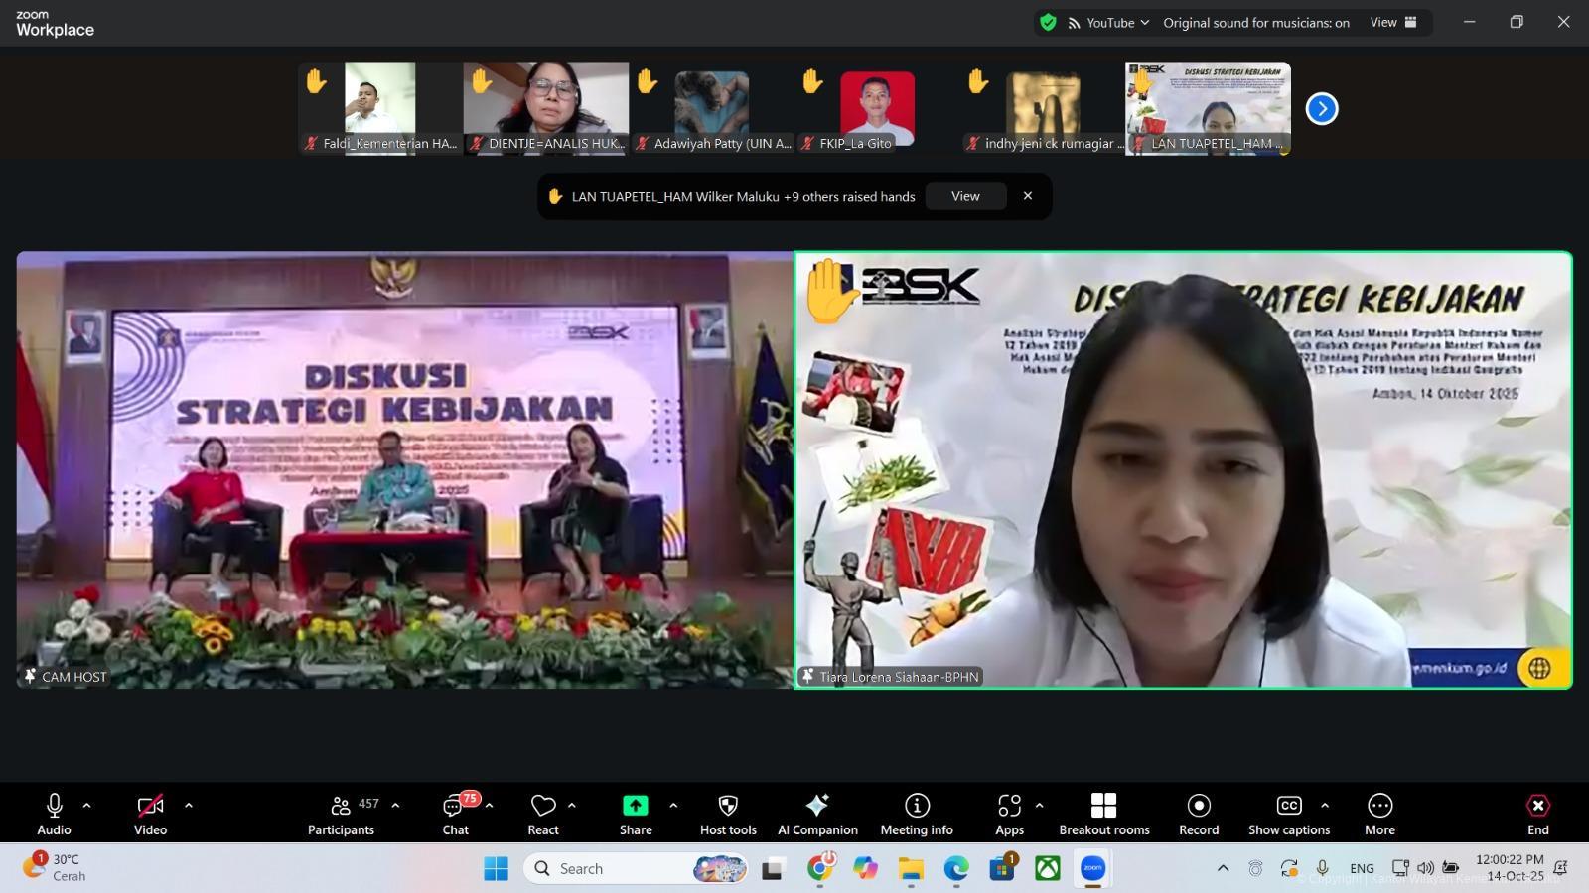This screenshot has width=1589, height=893.
Task: Open the More options menu
Action: coord(1379,814)
